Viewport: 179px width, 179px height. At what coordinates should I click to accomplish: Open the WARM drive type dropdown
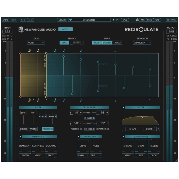click(x=83, y=155)
